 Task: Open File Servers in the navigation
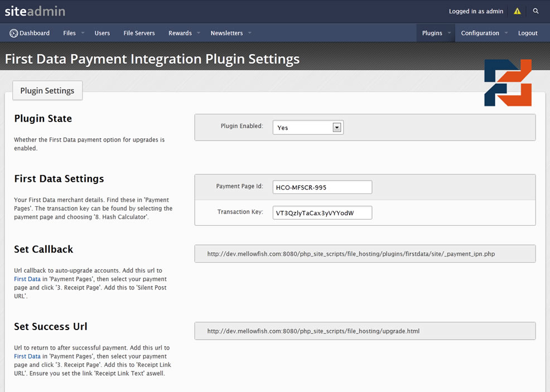[139, 33]
